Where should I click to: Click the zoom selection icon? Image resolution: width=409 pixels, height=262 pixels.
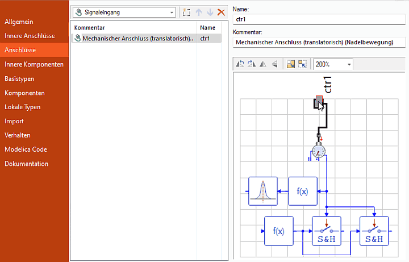[x=302, y=64]
